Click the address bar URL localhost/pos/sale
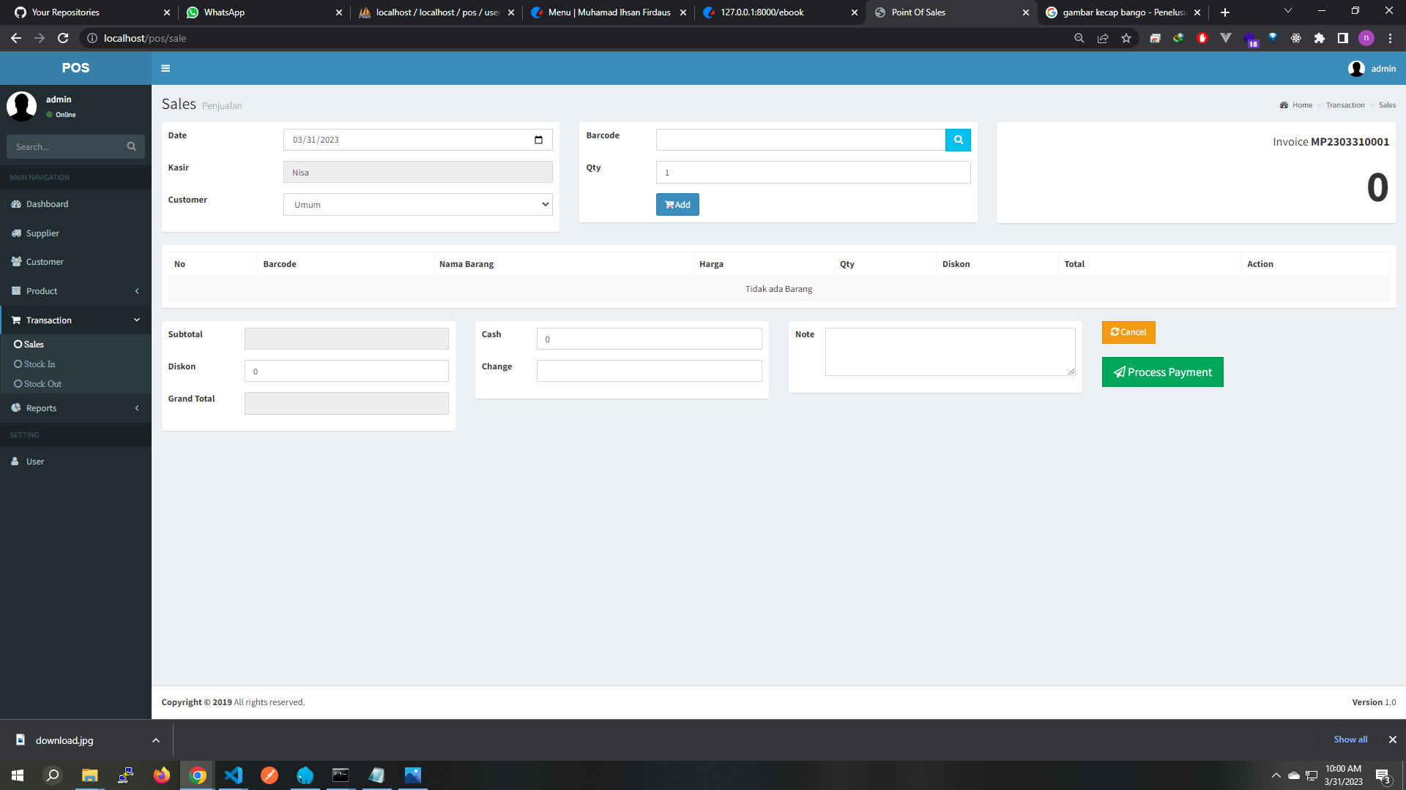This screenshot has width=1406, height=790. (145, 38)
